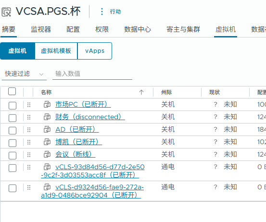Screen dimensions: 266x222
Task: Check the box for AD row
Action: [13, 131]
